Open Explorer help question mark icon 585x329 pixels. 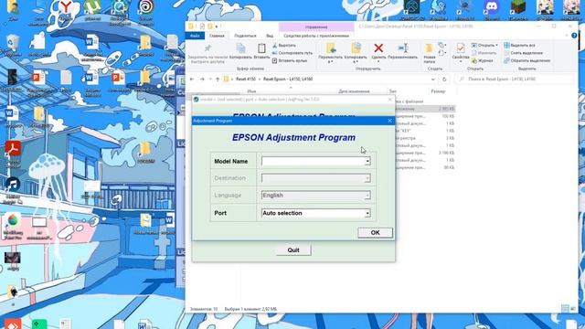click(574, 36)
